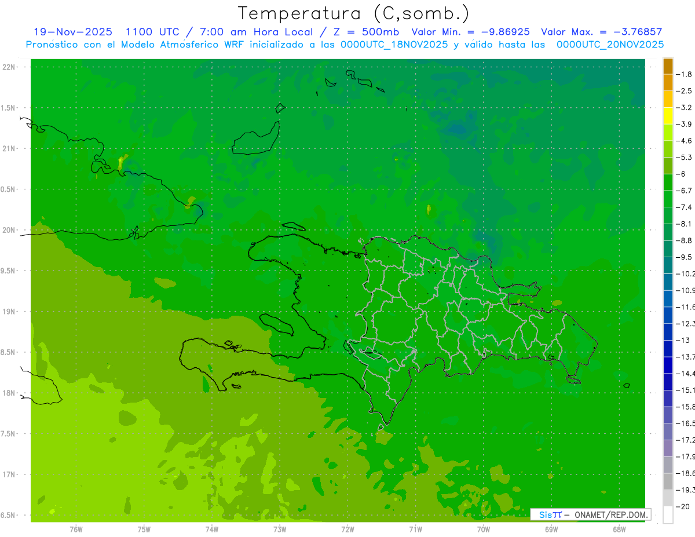Image resolution: width=695 pixels, height=537 pixels.
Task: Click the '-20' color scale label
Action: (683, 507)
